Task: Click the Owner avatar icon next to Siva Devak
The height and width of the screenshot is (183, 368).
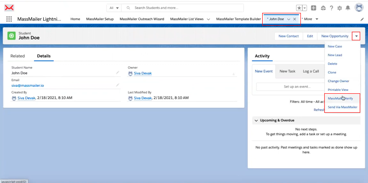Action: tap(130, 74)
